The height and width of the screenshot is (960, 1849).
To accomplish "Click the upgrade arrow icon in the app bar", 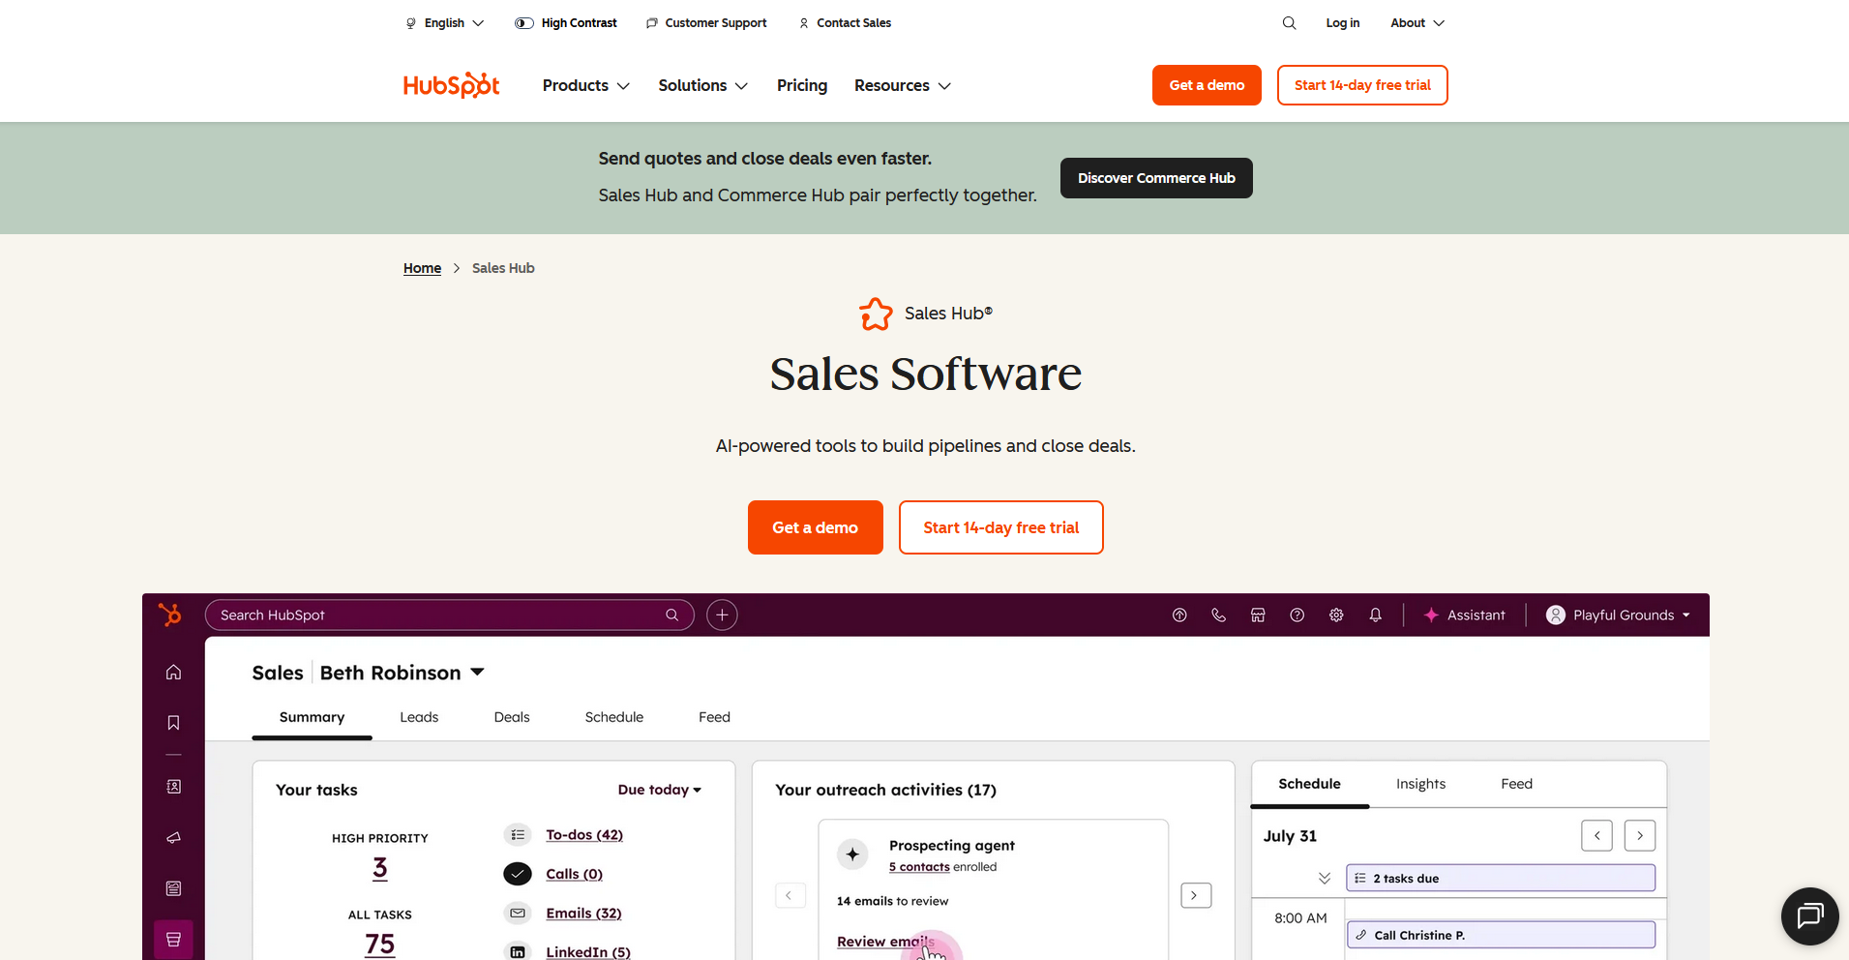I will 1179,615.
